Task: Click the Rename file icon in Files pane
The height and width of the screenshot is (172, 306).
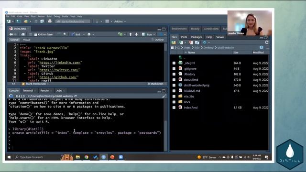Action: (x=197, y=43)
